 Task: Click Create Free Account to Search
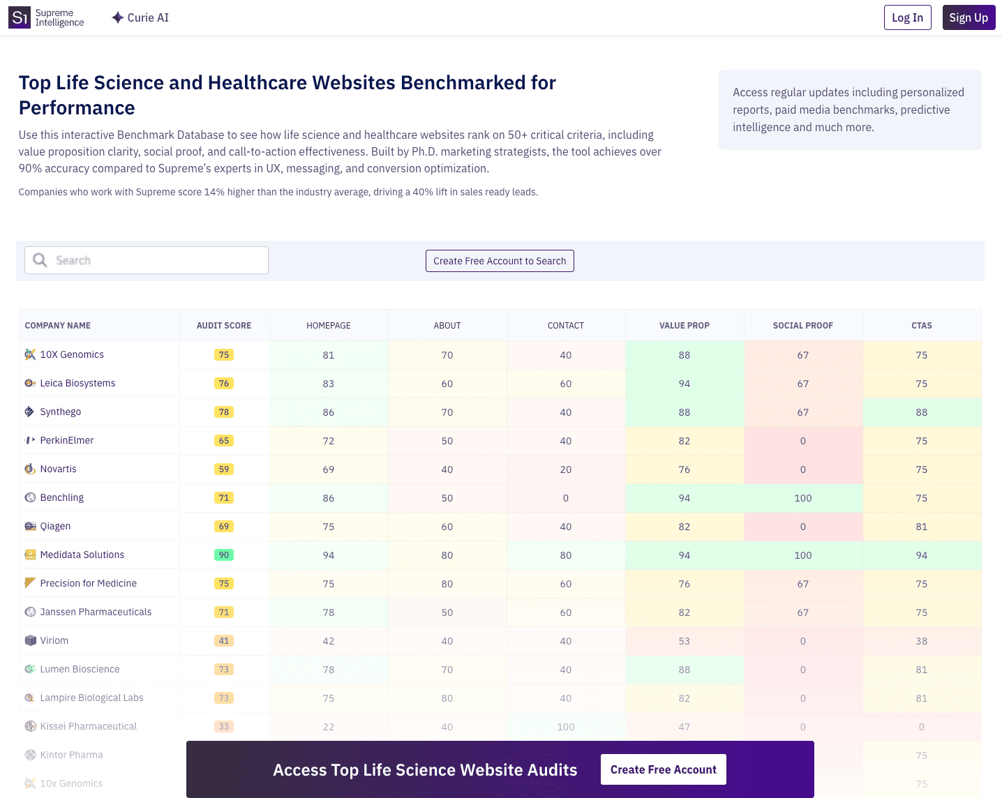(500, 261)
